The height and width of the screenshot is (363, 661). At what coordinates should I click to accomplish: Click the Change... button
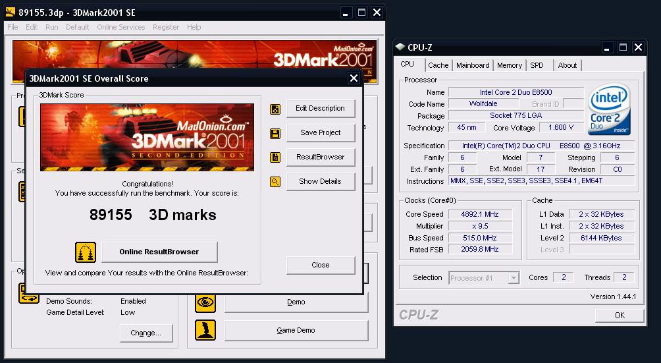click(x=146, y=333)
